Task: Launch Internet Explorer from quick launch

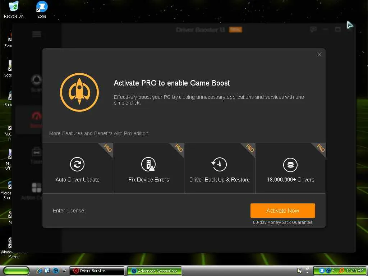Action: [39, 271]
